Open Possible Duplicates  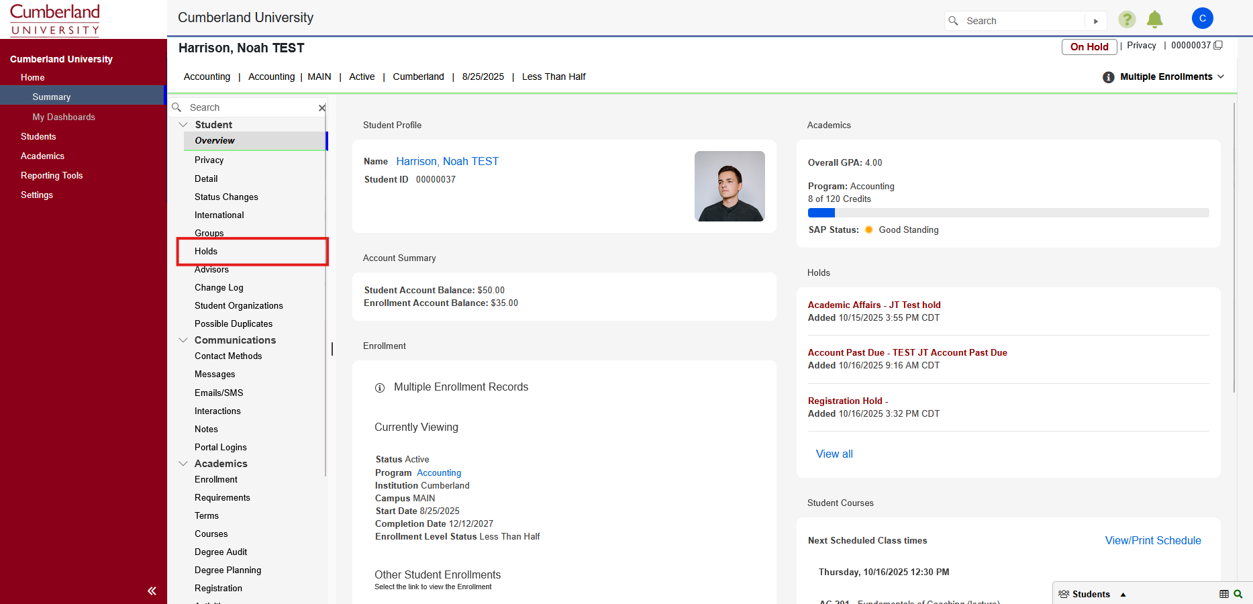tap(234, 323)
